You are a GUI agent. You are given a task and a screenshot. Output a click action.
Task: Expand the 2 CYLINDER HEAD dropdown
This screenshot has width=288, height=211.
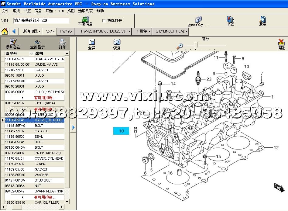pyautogui.click(x=171, y=31)
